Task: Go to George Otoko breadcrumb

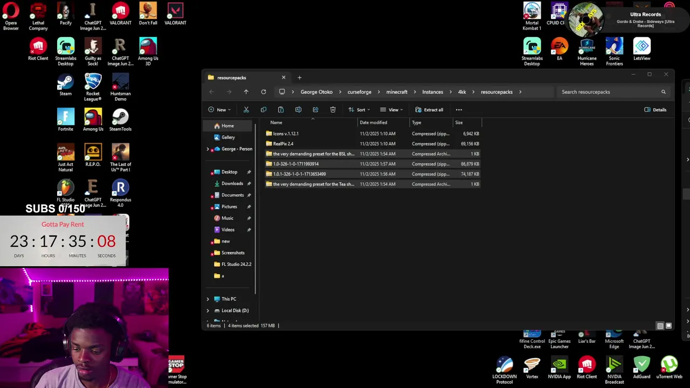Action: pos(316,92)
